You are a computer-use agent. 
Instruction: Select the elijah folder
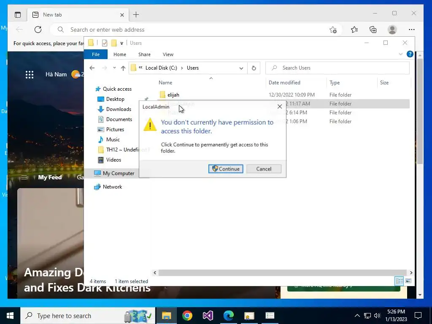click(x=173, y=95)
